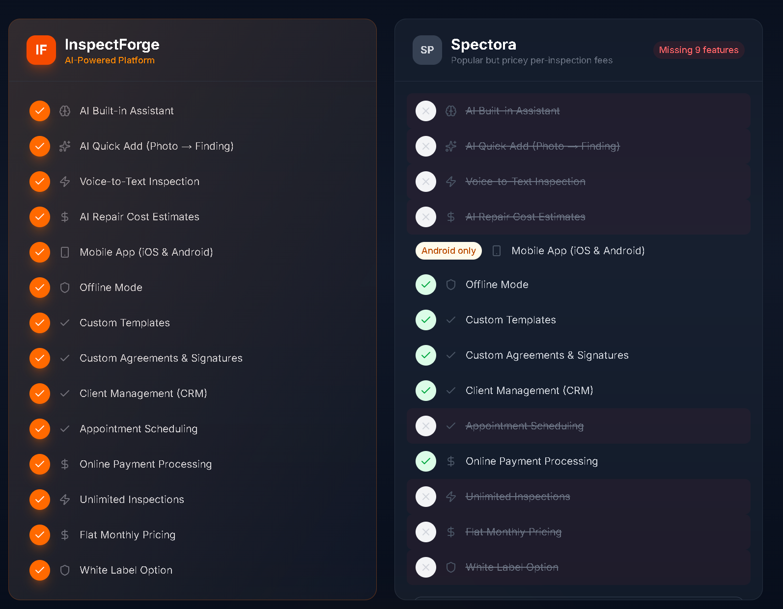Click the Missing 9 features badge
Image resolution: width=783 pixels, height=609 pixels.
point(699,50)
